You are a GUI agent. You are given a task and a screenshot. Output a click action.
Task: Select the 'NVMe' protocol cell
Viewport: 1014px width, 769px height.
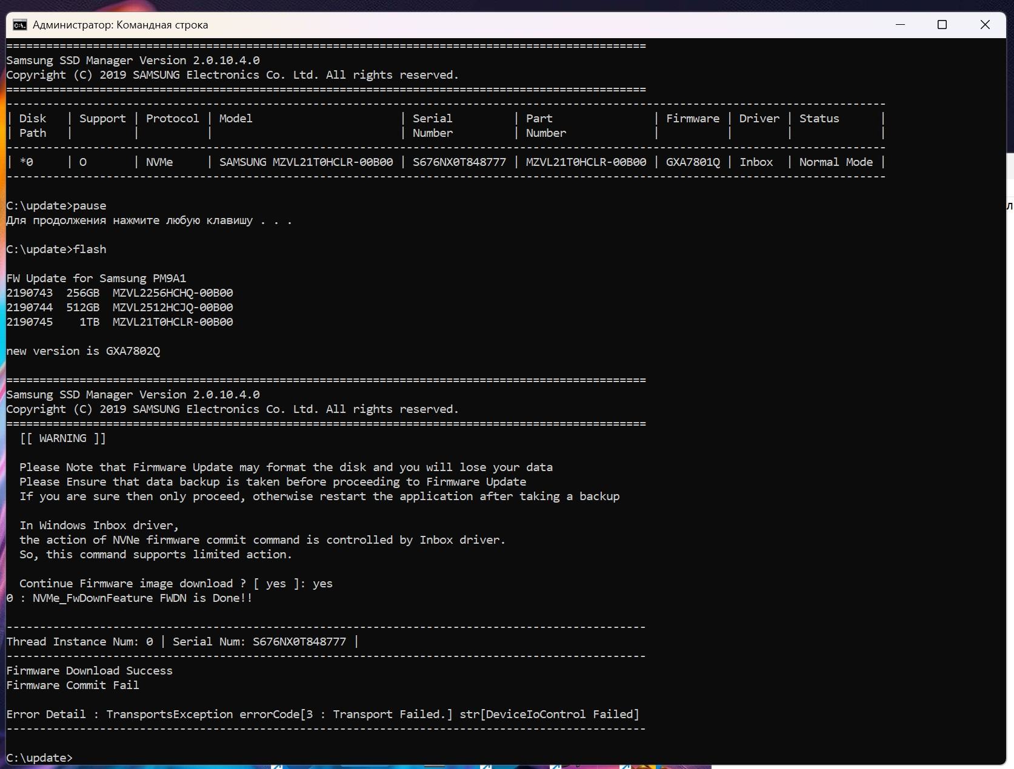pos(159,162)
